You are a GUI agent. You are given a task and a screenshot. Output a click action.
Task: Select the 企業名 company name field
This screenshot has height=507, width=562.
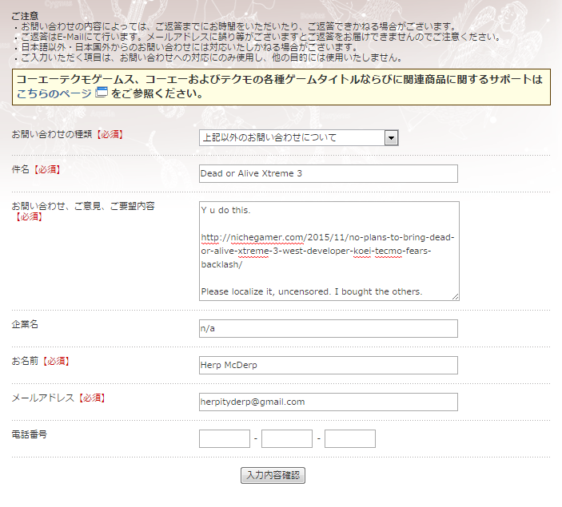point(329,329)
